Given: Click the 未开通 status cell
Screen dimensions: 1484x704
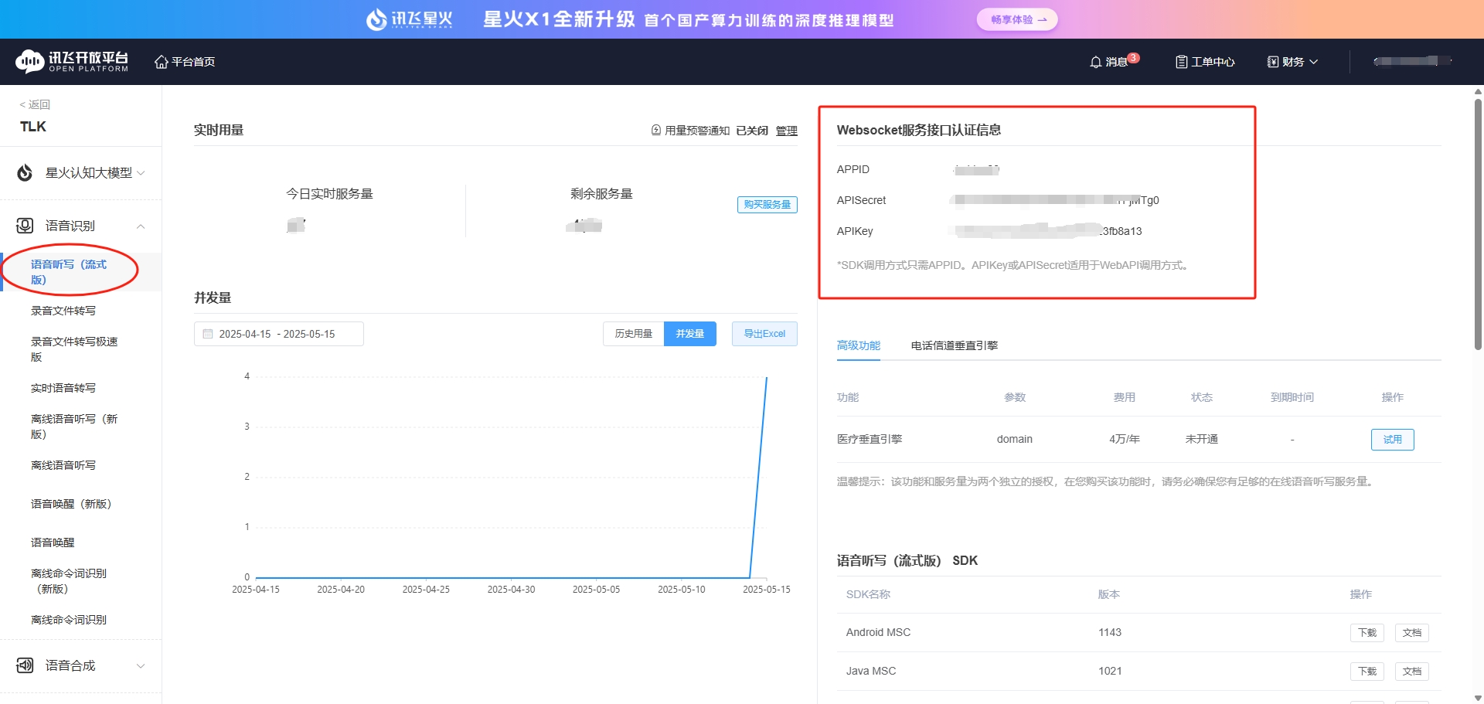Looking at the screenshot, I should point(1201,439).
